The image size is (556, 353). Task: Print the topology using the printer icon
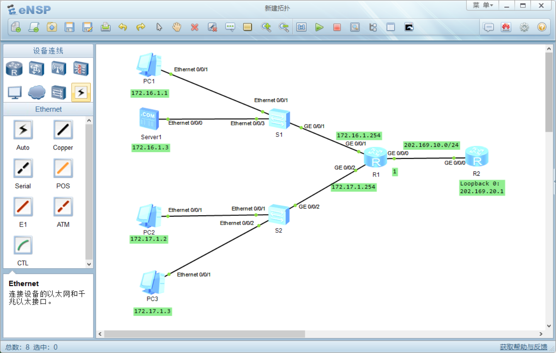pos(105,27)
